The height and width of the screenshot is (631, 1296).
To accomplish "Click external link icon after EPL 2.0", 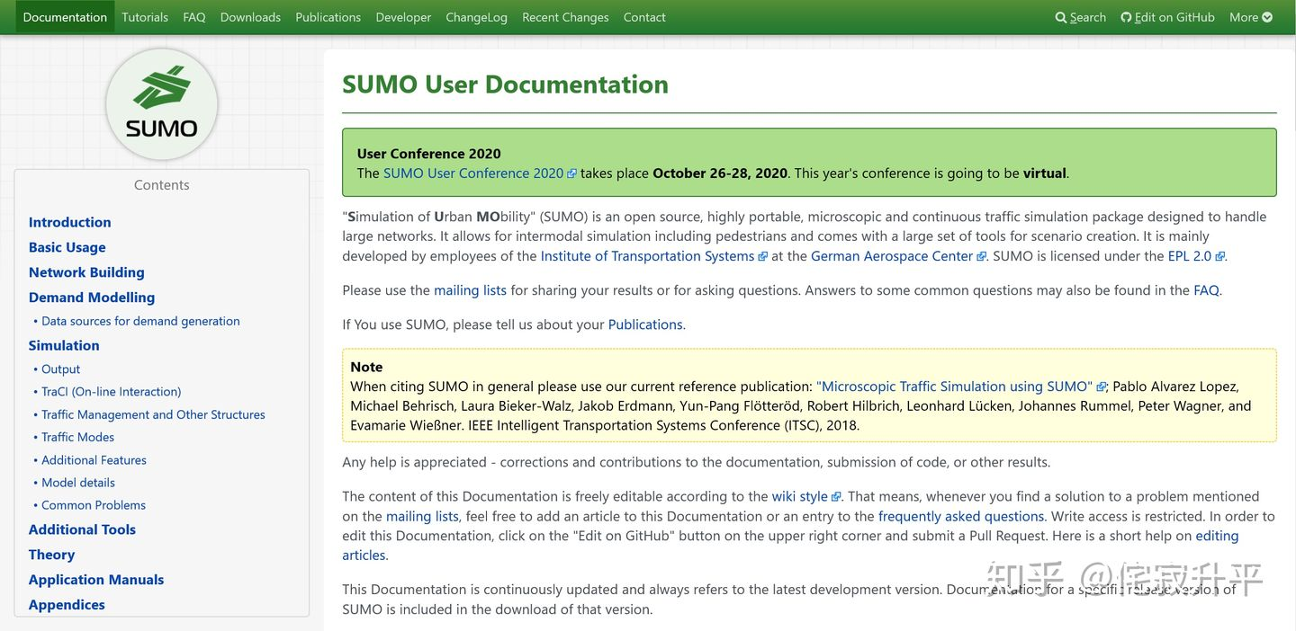I will coord(1219,255).
